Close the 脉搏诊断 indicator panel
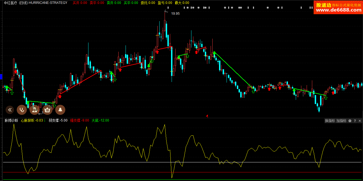Image resolution: width=363 pixels, height=181 pixels. pos(360,121)
